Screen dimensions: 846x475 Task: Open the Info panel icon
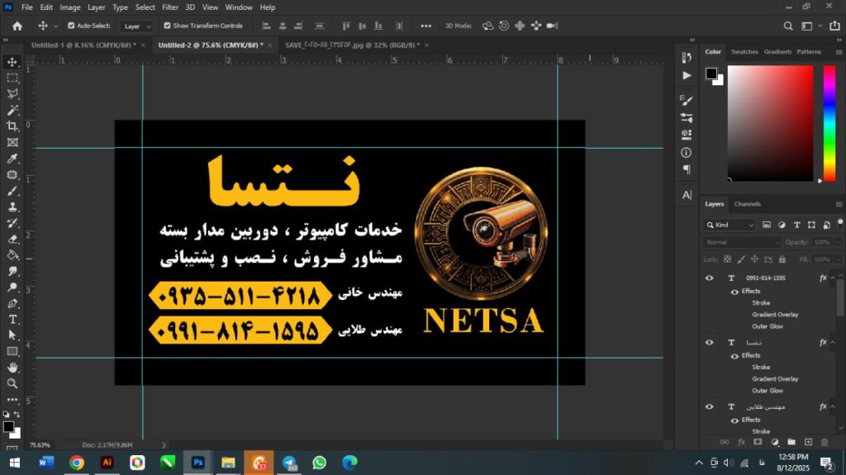(x=687, y=153)
